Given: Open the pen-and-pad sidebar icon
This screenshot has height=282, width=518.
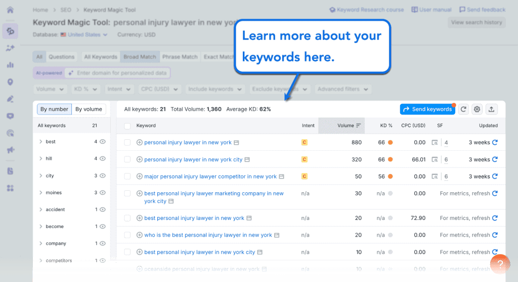Looking at the screenshot, I should pyautogui.click(x=10, y=99).
